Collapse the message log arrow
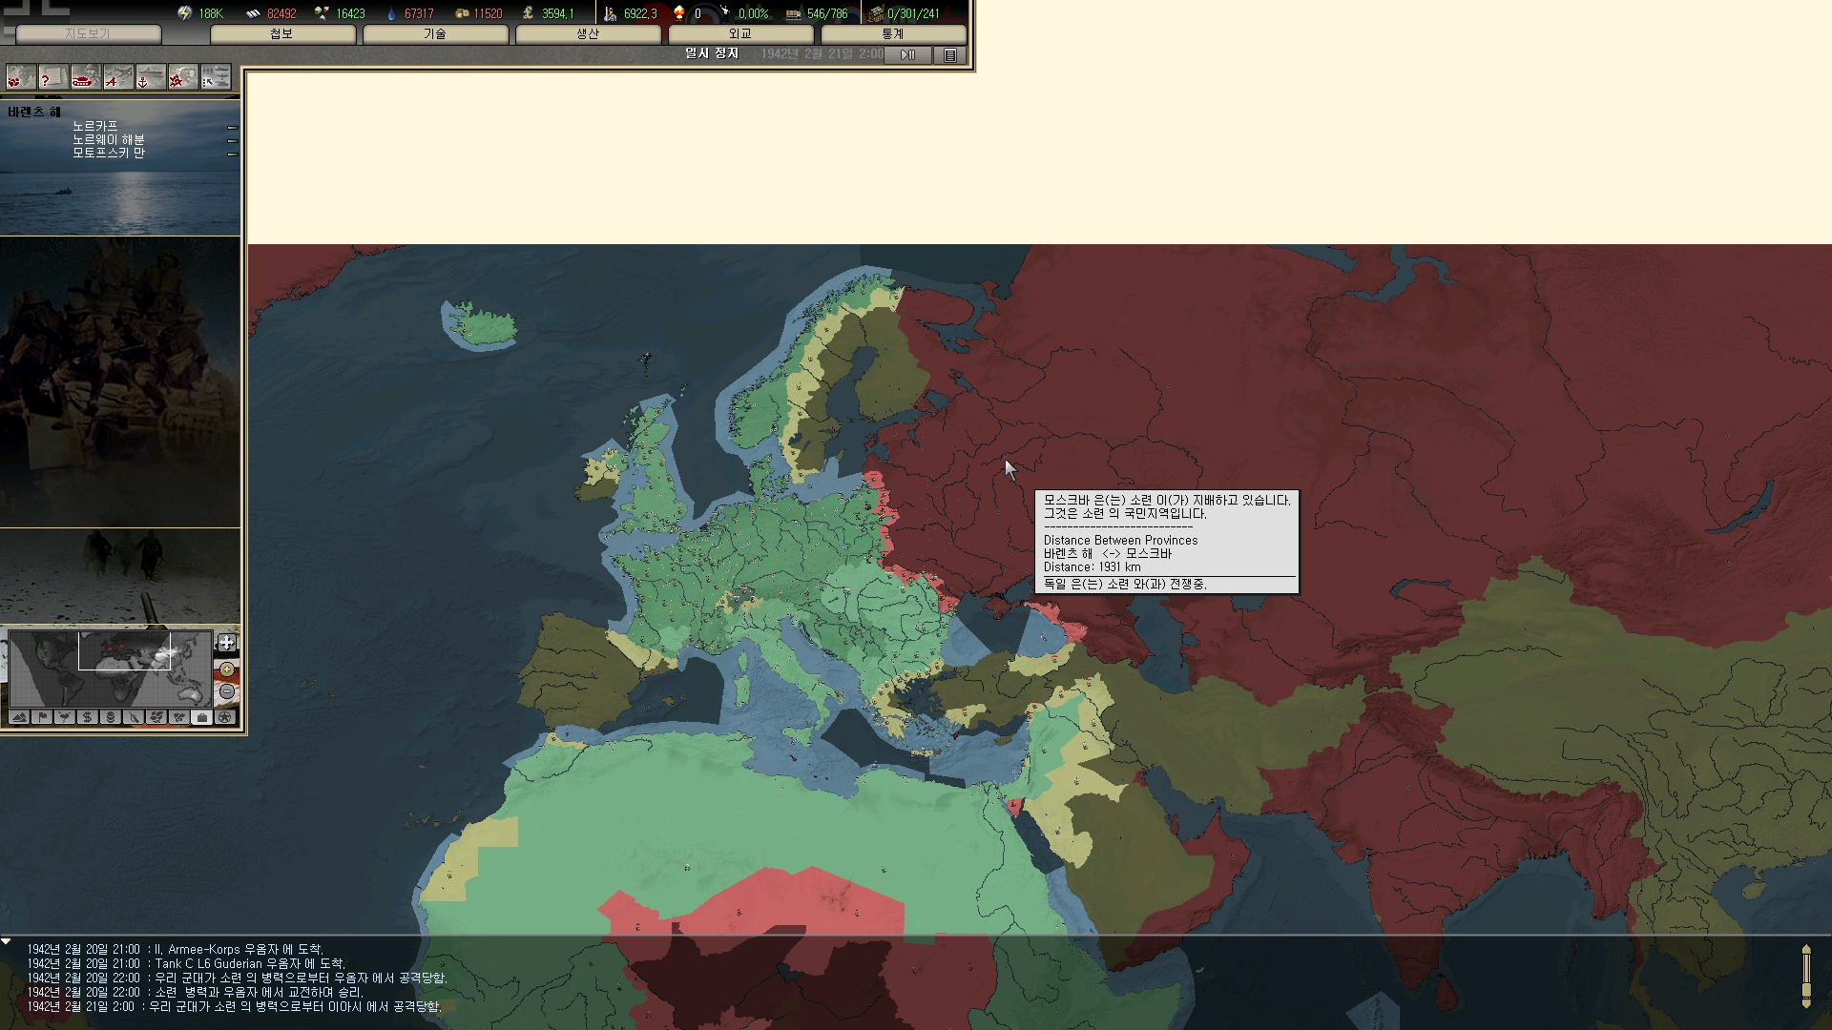1832x1030 pixels. tap(7, 942)
